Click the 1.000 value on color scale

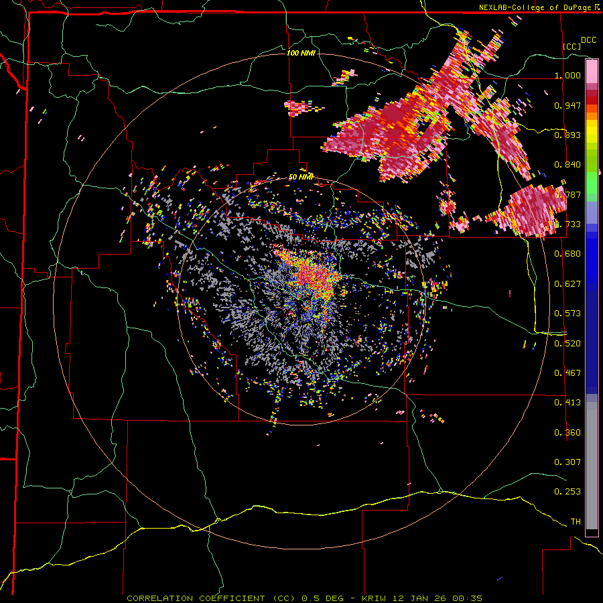click(567, 75)
